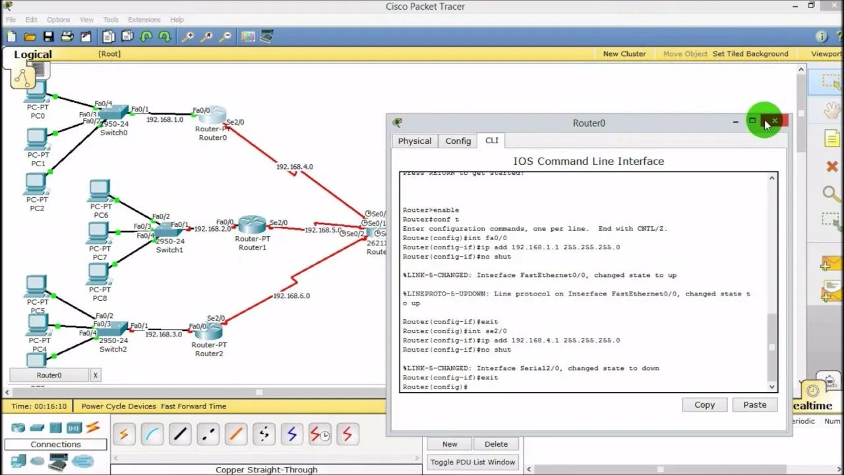Click Set Tiled Background
Image resolution: width=844 pixels, height=475 pixels.
(750, 54)
